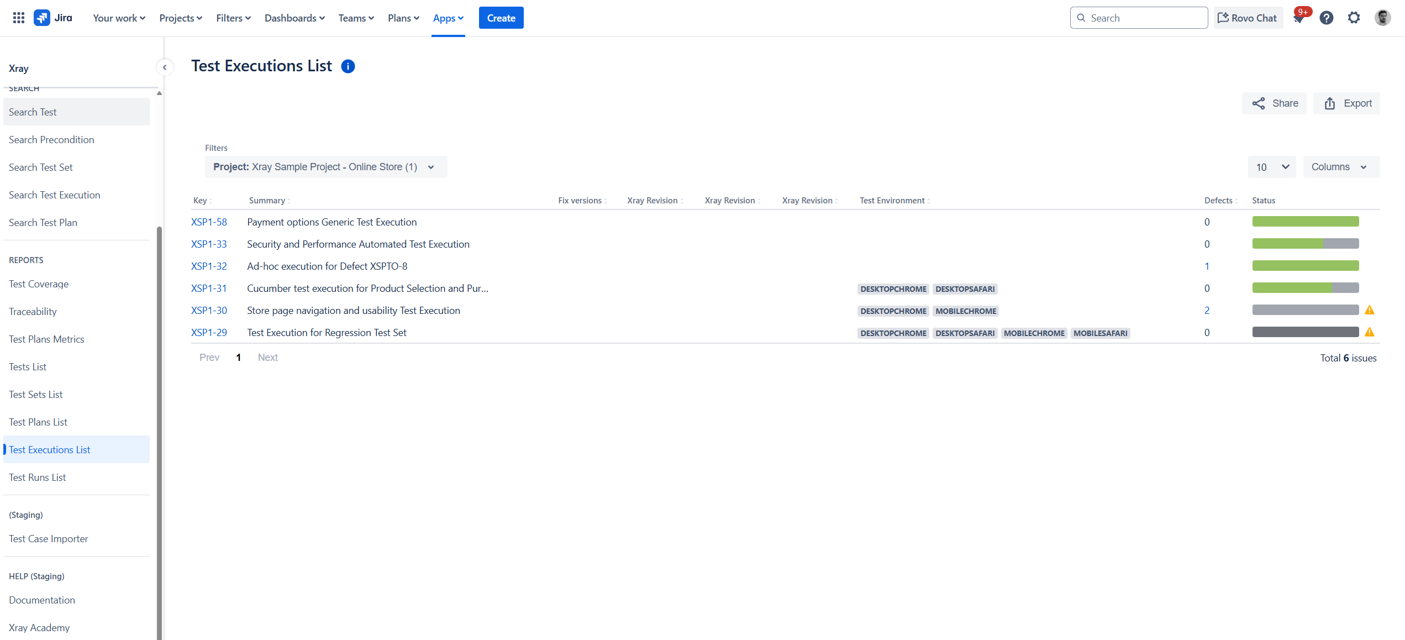
Task: Sort by the Key column header
Action: (202, 201)
